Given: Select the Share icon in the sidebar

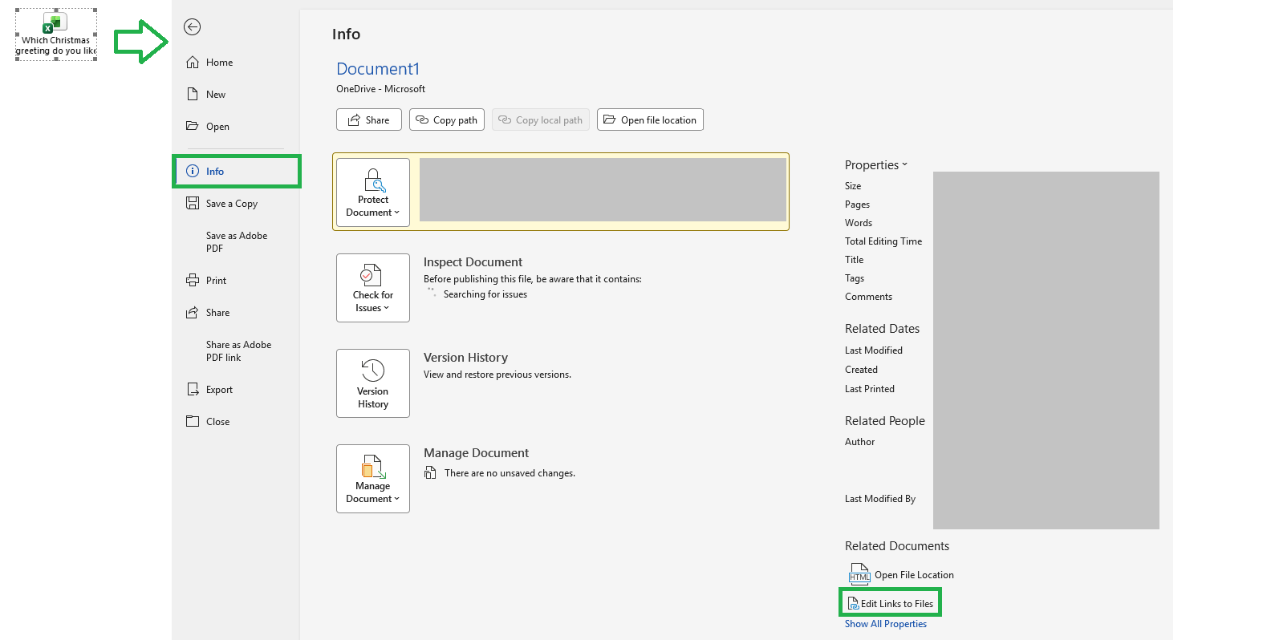Looking at the screenshot, I should (193, 313).
